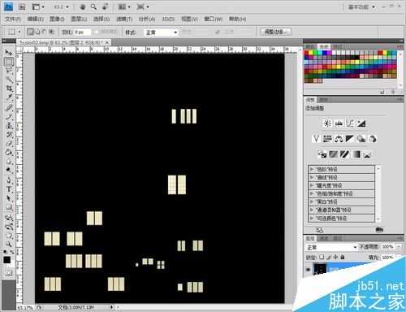Add a Black & White adjustment
The height and width of the screenshot is (312, 406).
(x=350, y=139)
